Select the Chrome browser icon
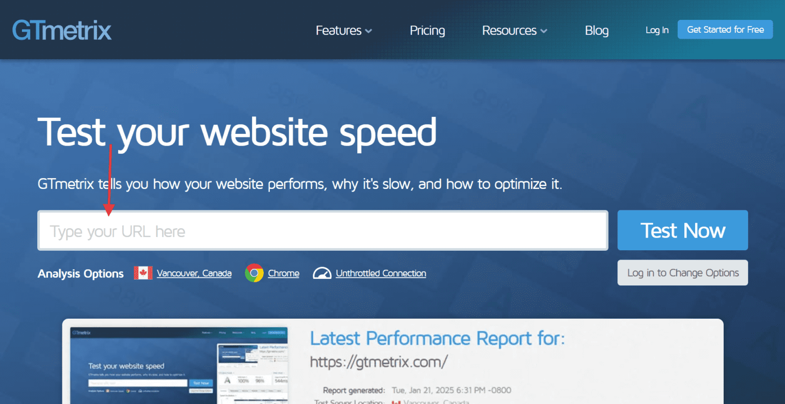Viewport: 785px width, 404px height. click(256, 273)
